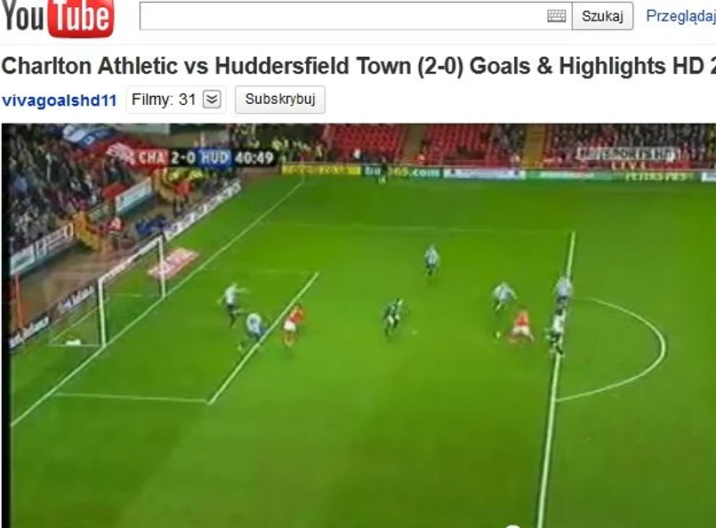Click the penalty arc marking on the pitch
Screen dimensions: 716x528
[x=612, y=349]
